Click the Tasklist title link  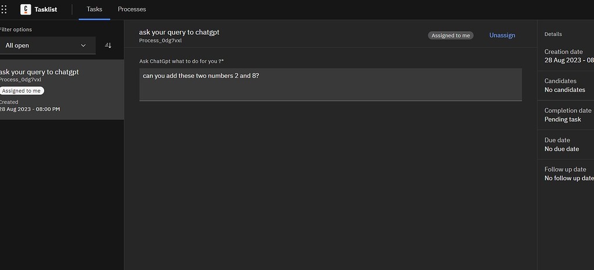point(46,9)
